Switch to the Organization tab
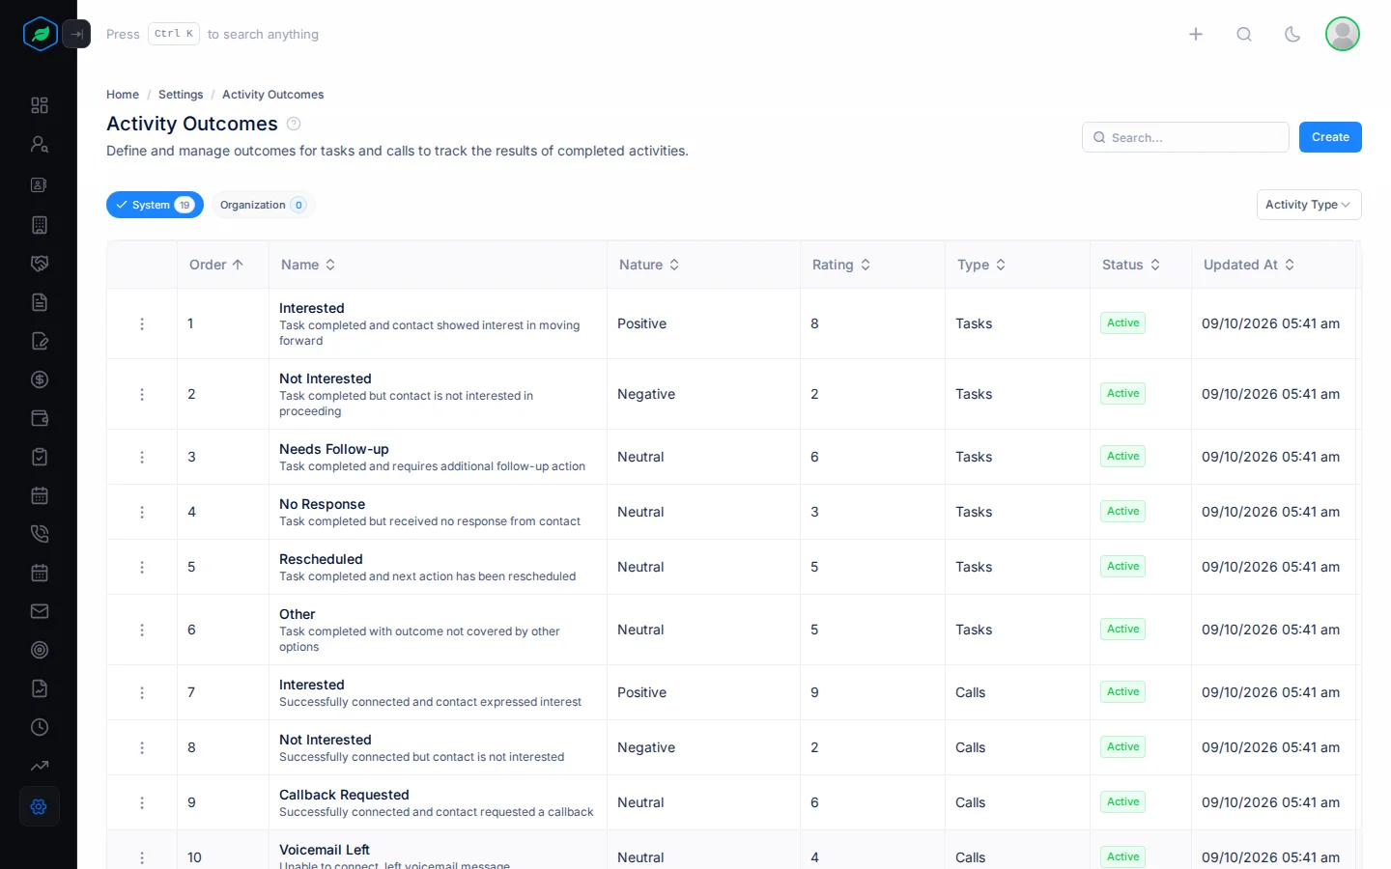1391x869 pixels. [263, 205]
